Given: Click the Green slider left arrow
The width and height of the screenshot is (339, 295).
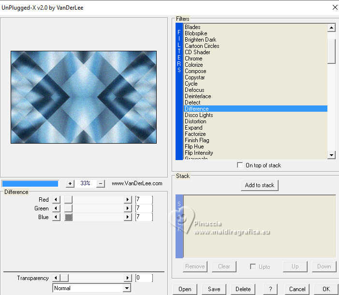Looking at the screenshot, I should tap(56, 208).
